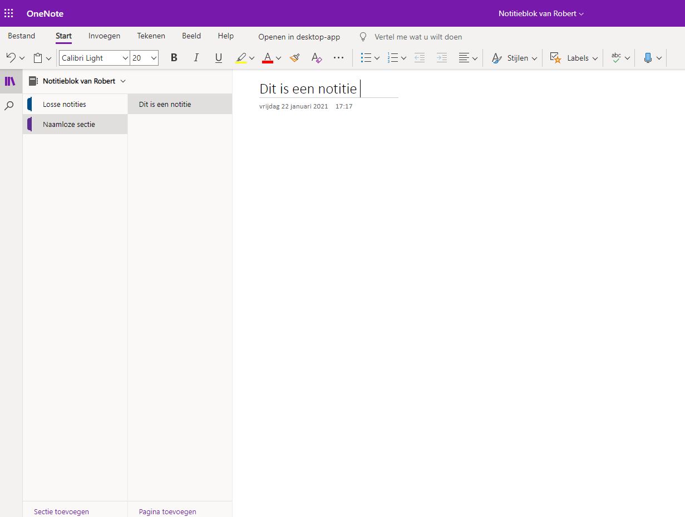Click Sectie toevoegen to add a section
The image size is (685, 517).
[x=61, y=511]
